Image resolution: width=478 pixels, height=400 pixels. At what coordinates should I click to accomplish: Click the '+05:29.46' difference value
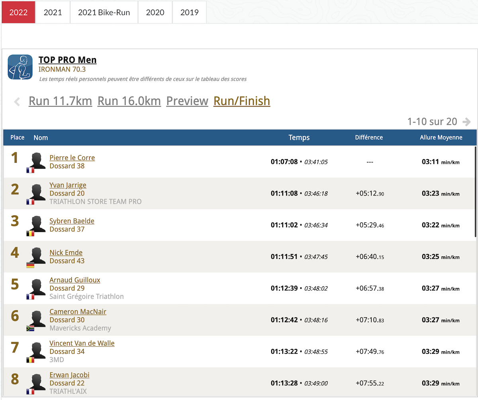pyautogui.click(x=370, y=225)
